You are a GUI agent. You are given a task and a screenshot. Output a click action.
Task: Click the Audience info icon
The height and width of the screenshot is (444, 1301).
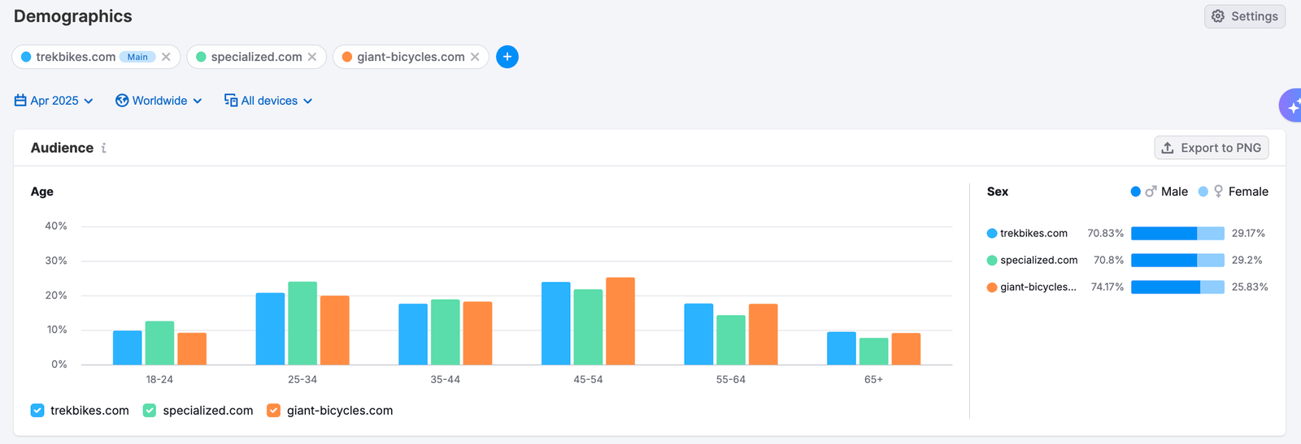104,148
